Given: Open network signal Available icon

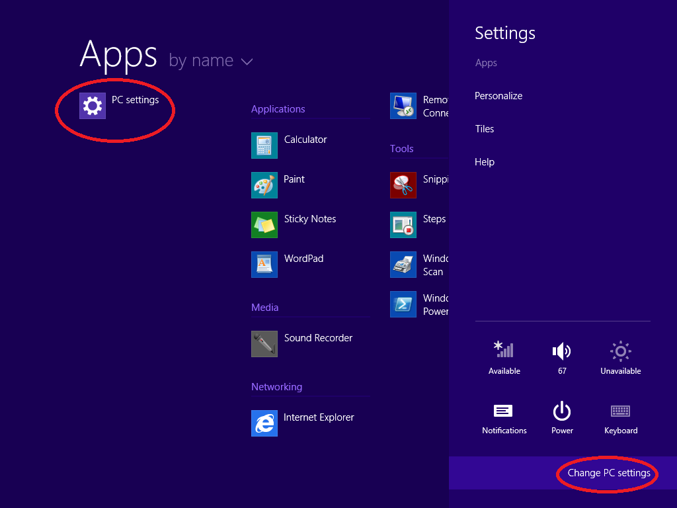Looking at the screenshot, I should pyautogui.click(x=504, y=350).
